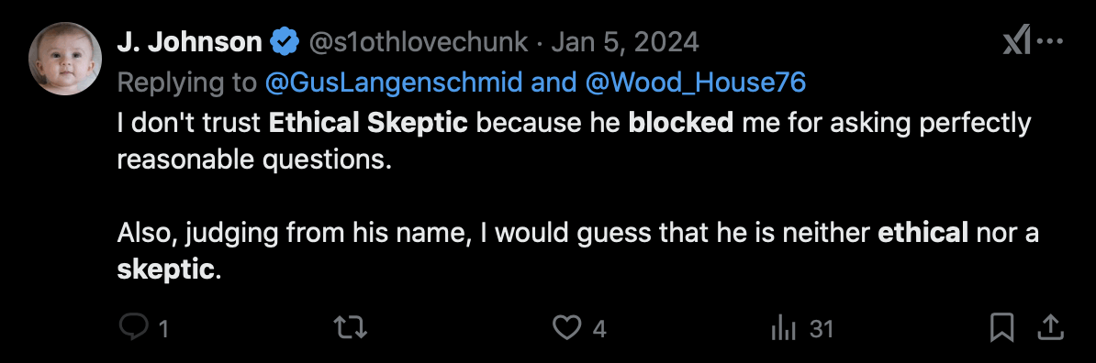
Task: Open profile via J. Johnson display name
Action: 189,42
